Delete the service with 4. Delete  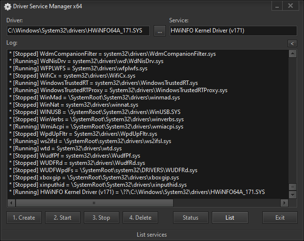click(140, 218)
